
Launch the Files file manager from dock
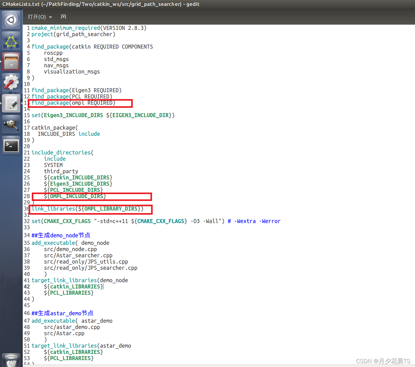tap(11, 62)
